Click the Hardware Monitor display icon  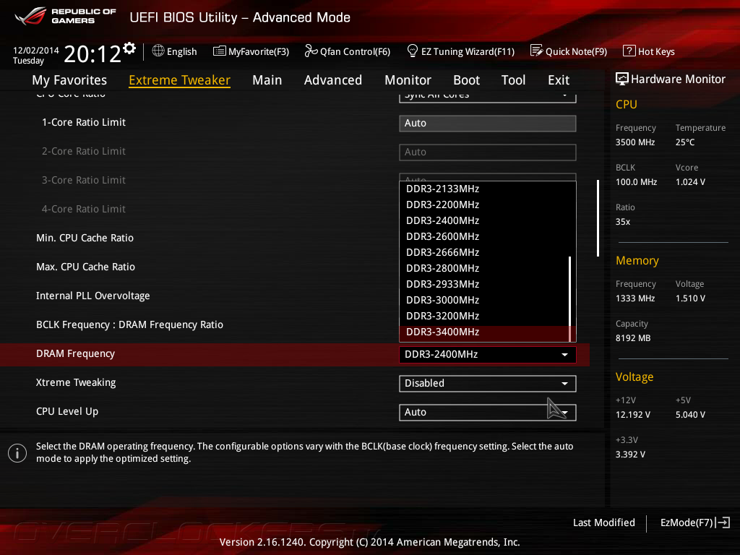[622, 79]
